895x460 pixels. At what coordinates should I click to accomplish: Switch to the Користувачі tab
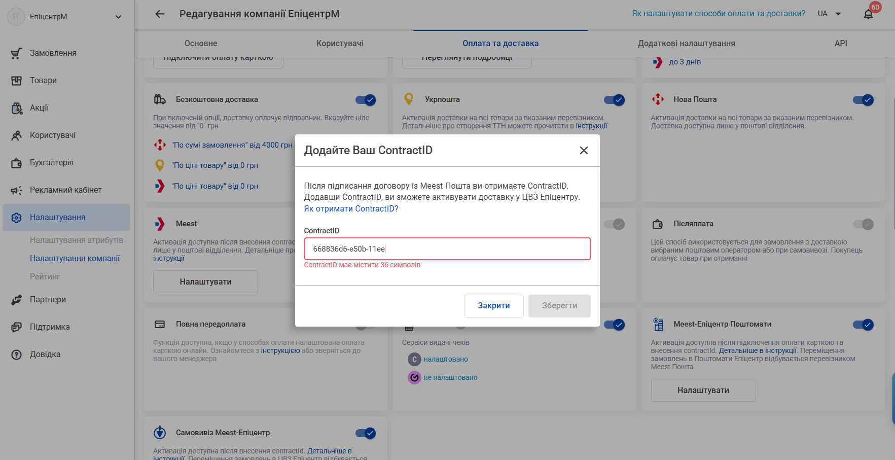pyautogui.click(x=340, y=44)
